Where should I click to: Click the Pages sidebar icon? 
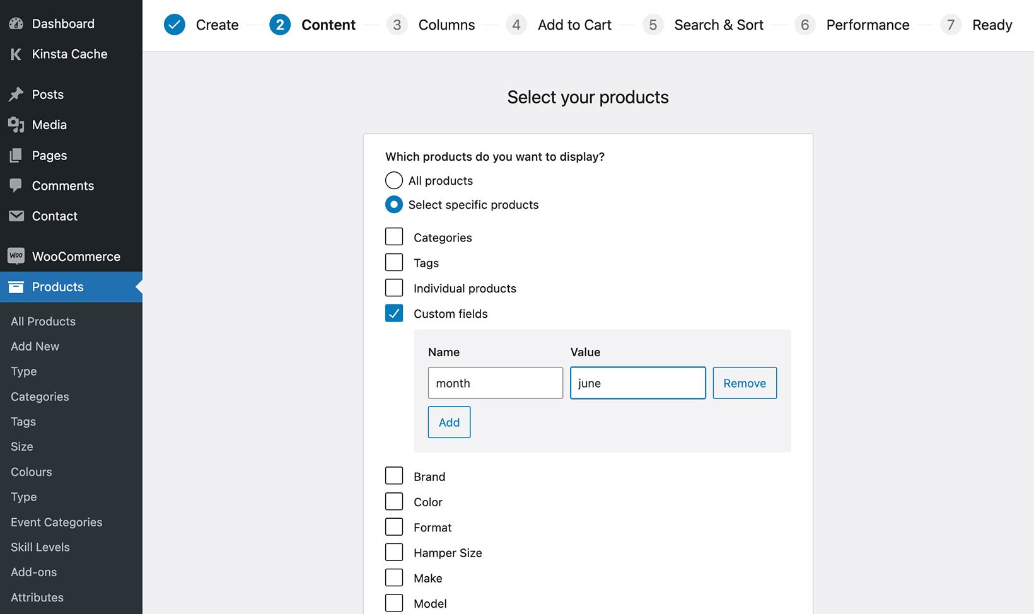coord(17,155)
